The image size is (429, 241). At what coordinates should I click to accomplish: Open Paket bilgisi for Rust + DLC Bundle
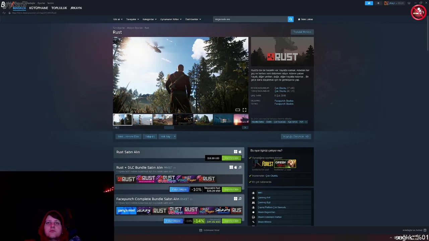pos(179,189)
